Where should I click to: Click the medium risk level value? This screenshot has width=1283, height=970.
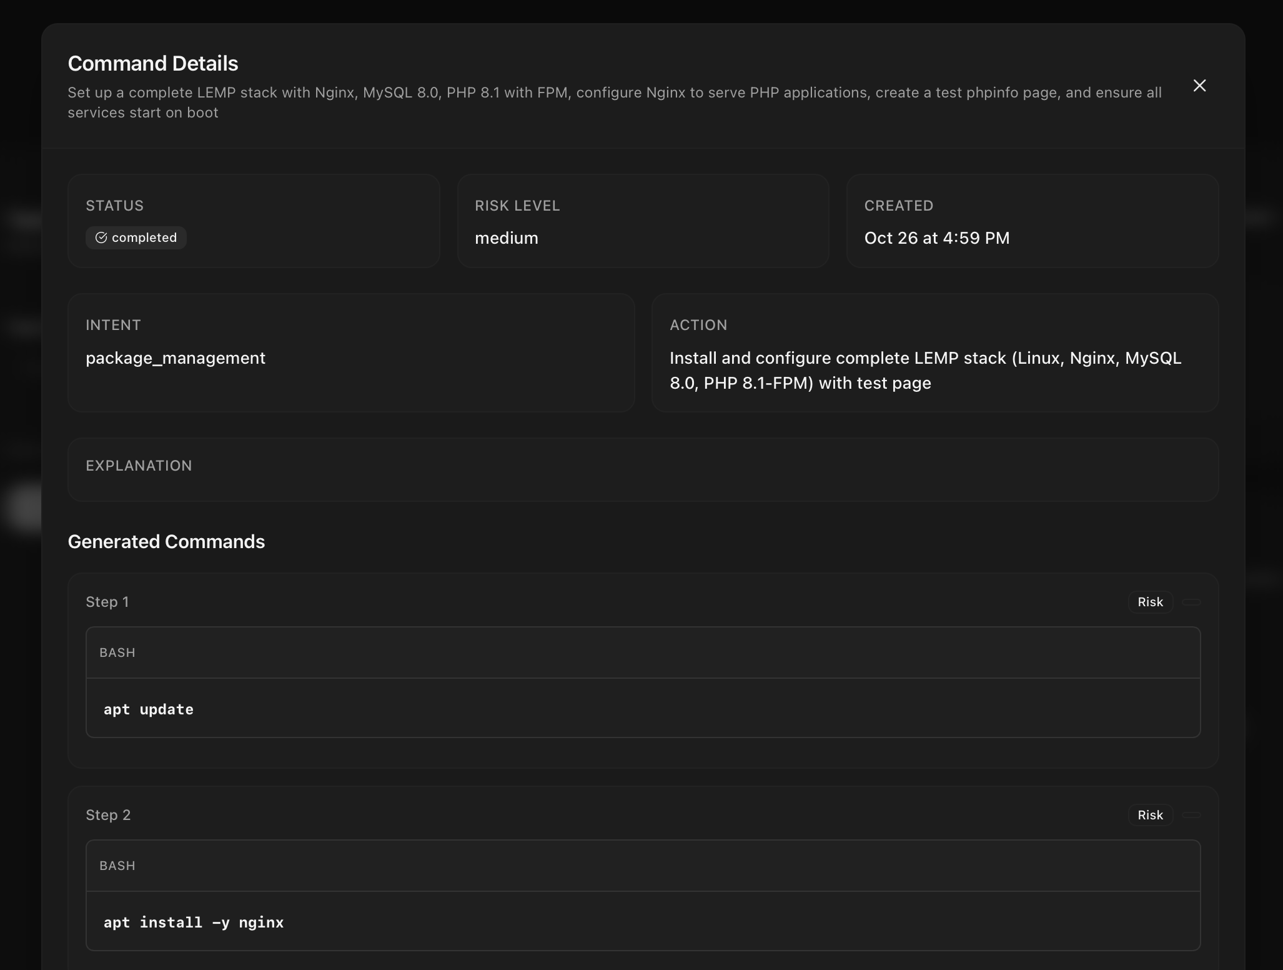[x=506, y=238]
